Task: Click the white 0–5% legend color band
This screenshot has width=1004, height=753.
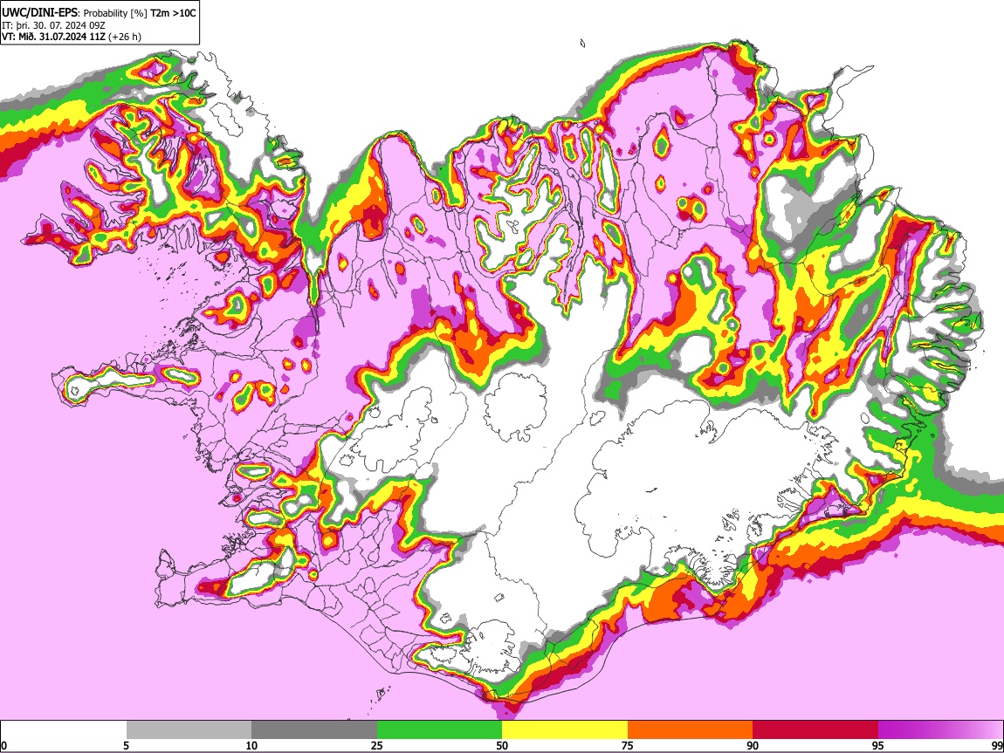Action: pyautogui.click(x=64, y=730)
